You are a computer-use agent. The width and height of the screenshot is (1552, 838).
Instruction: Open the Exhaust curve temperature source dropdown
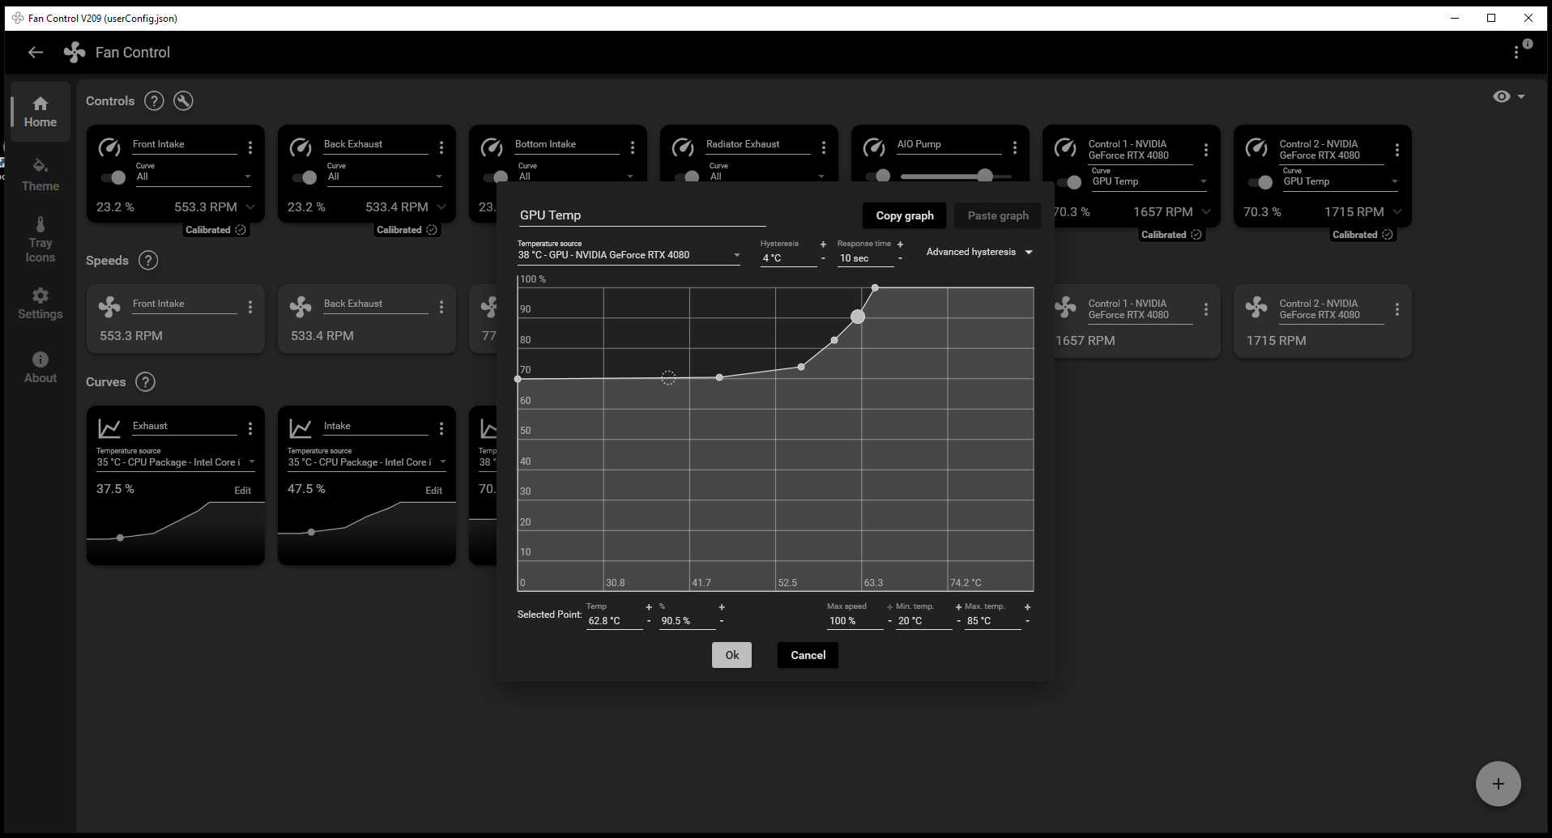point(176,458)
